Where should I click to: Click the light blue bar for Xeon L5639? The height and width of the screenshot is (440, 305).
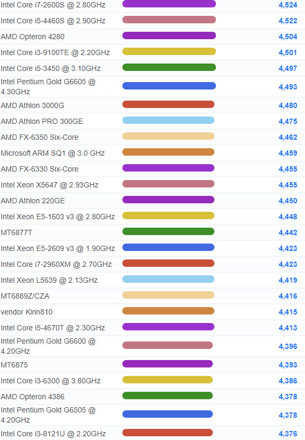[x=168, y=279]
